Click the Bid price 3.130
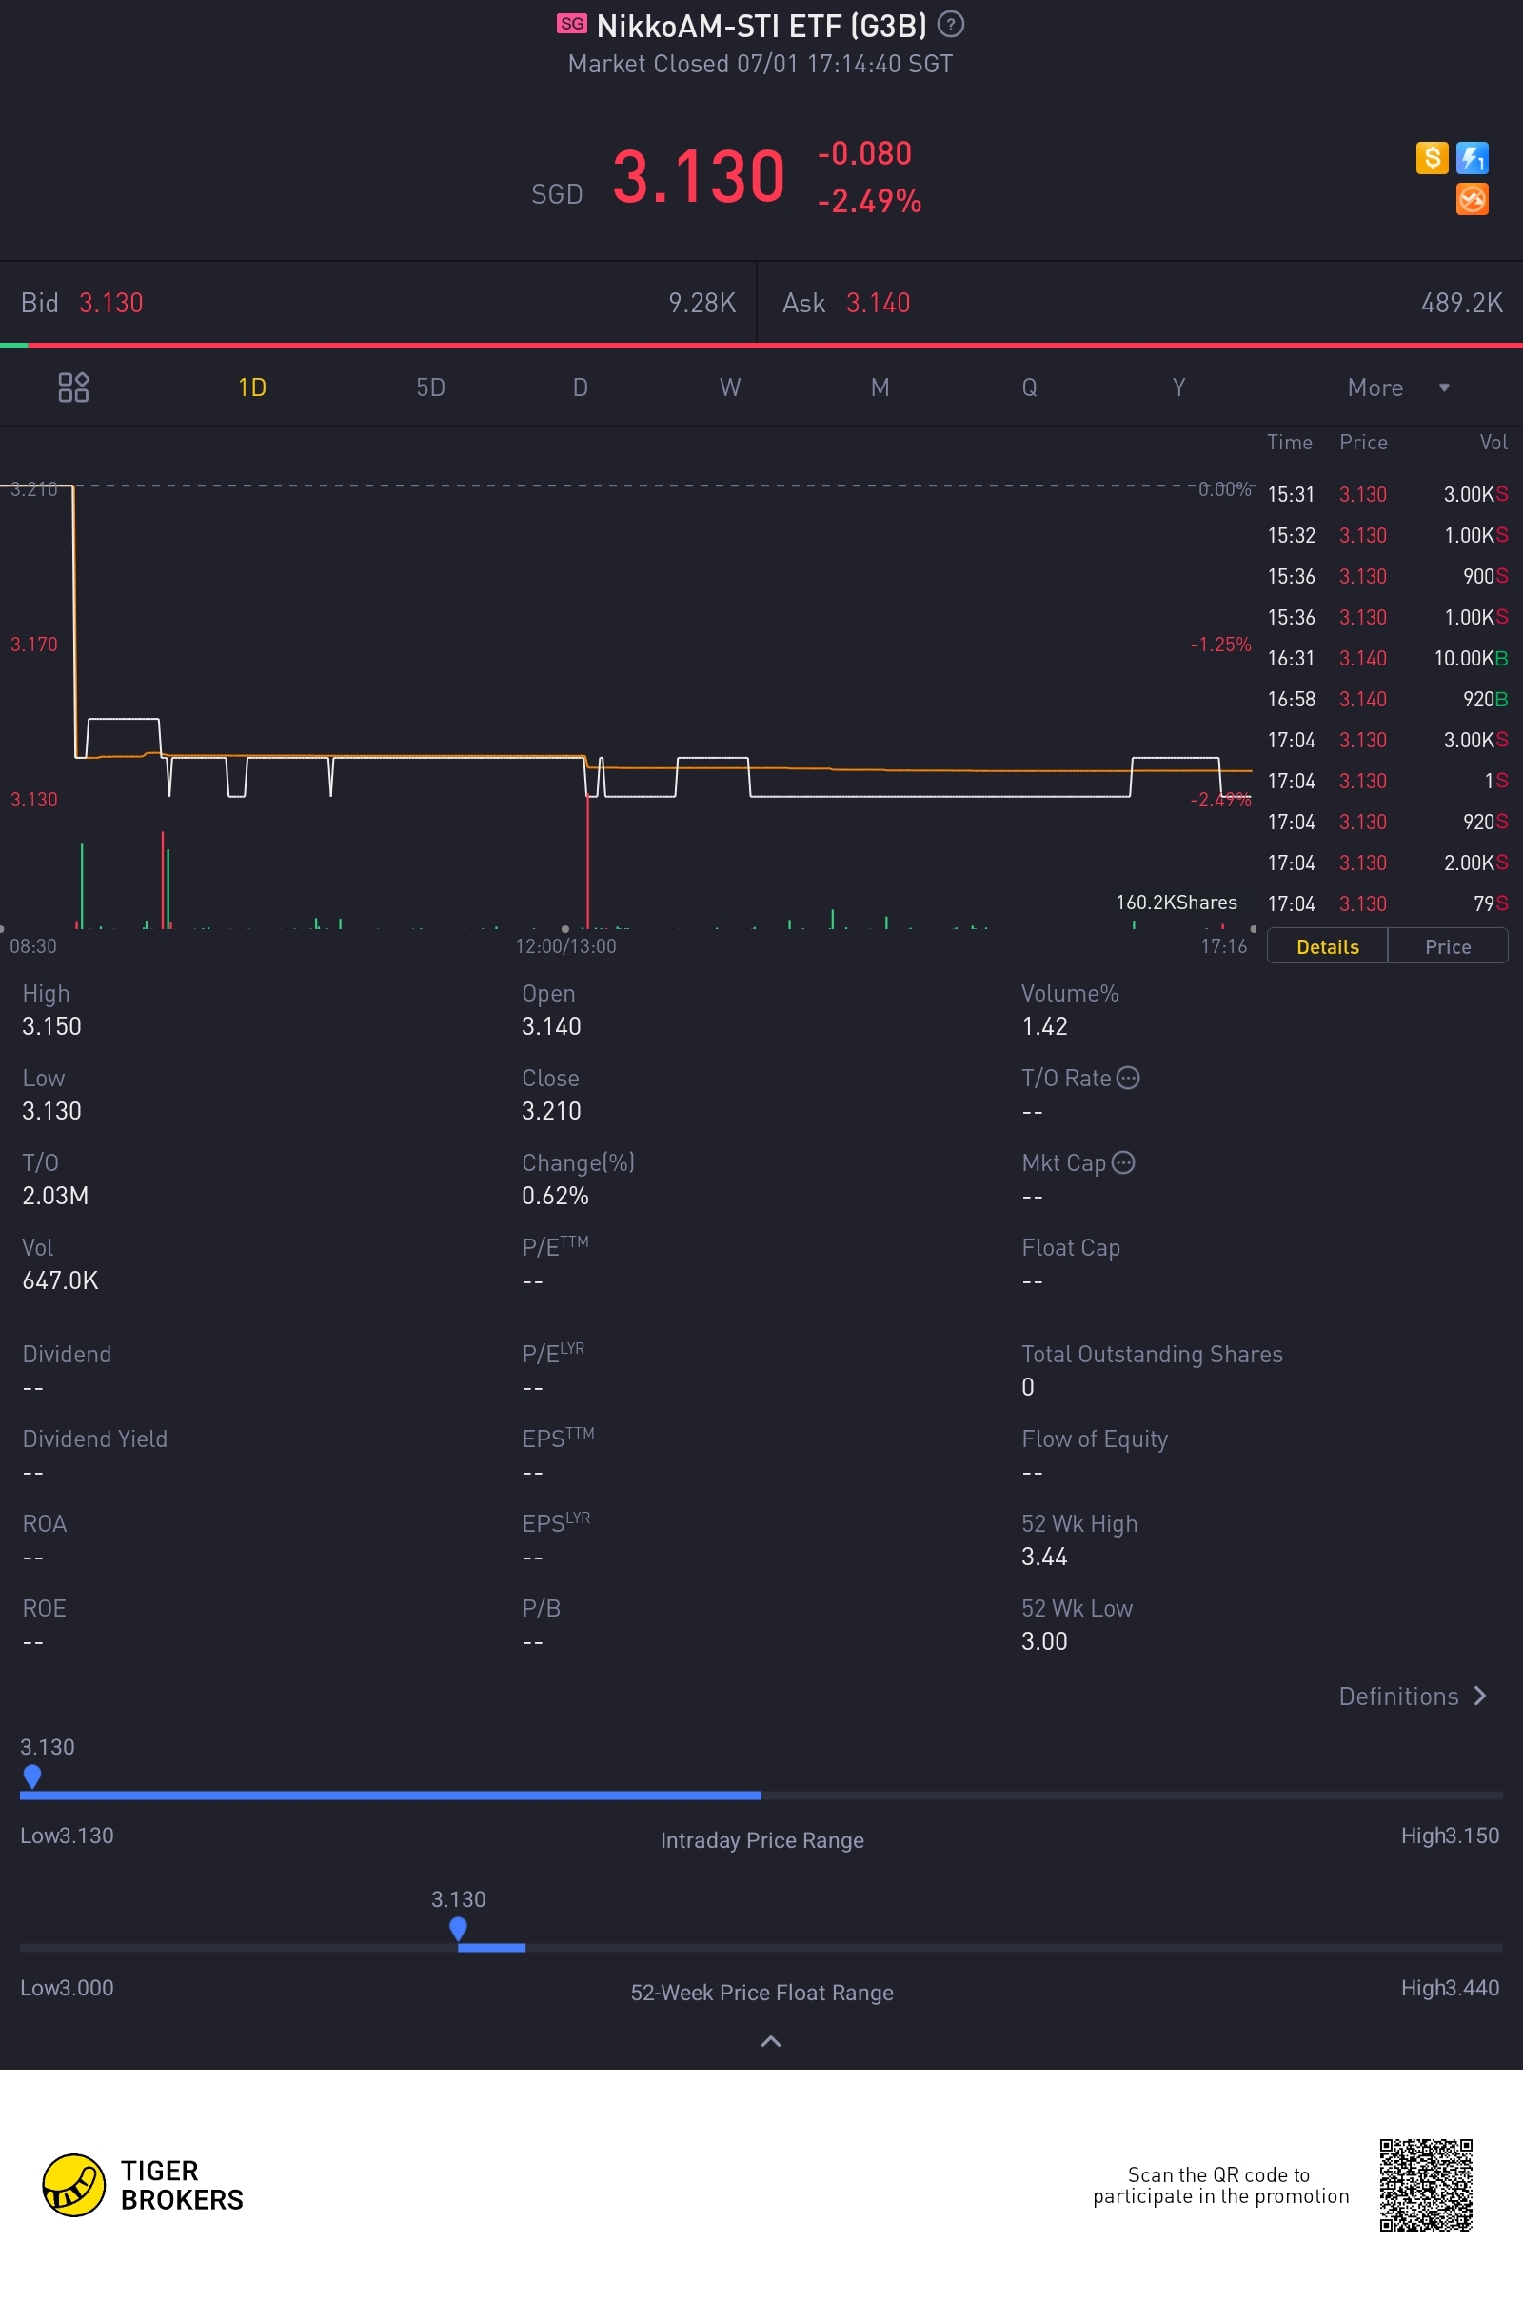Image resolution: width=1523 pixels, height=2302 pixels. point(110,303)
